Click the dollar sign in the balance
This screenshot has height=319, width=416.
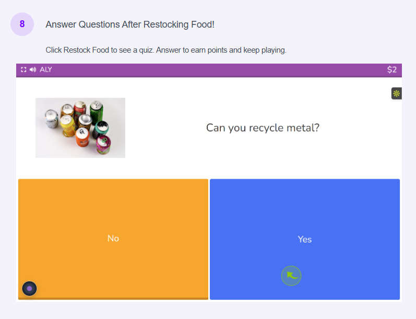click(389, 70)
